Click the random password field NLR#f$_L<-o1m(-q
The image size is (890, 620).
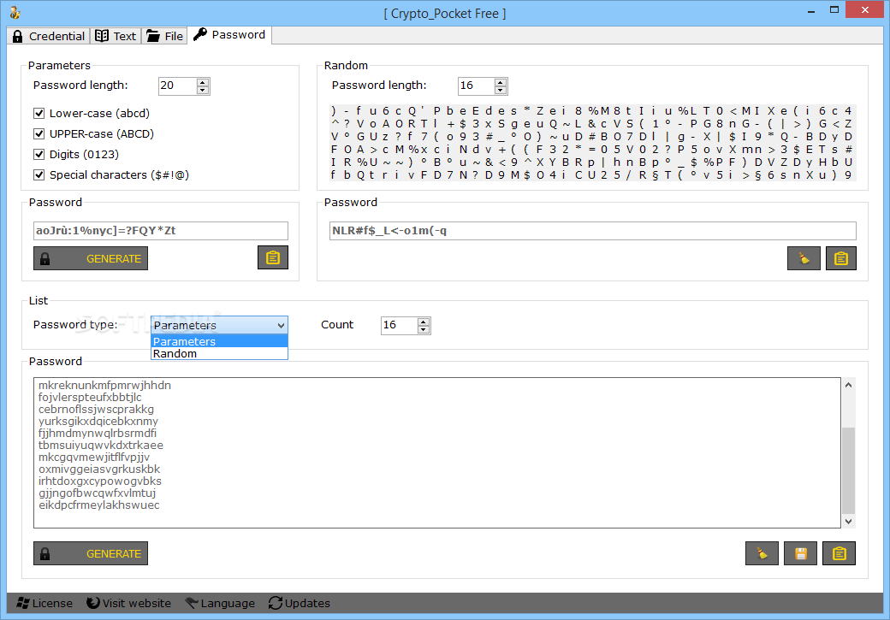(x=592, y=231)
